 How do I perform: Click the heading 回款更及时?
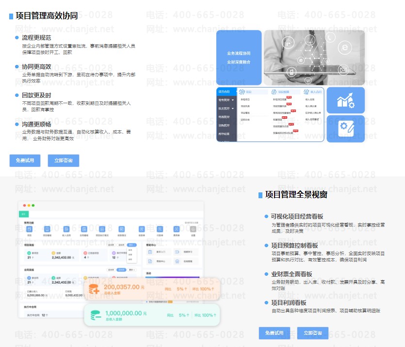(x=36, y=95)
